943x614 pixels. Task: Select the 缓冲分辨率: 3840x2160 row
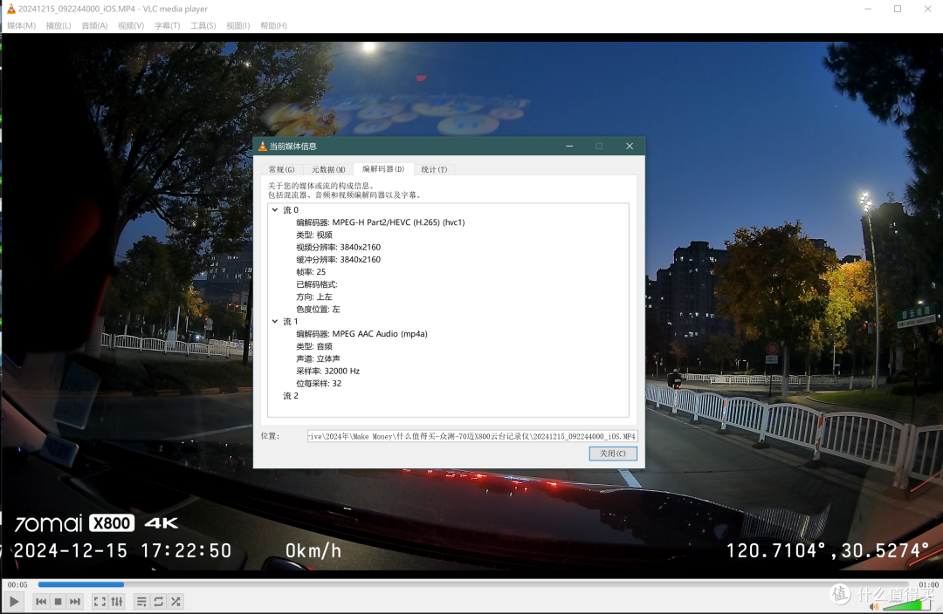point(338,260)
